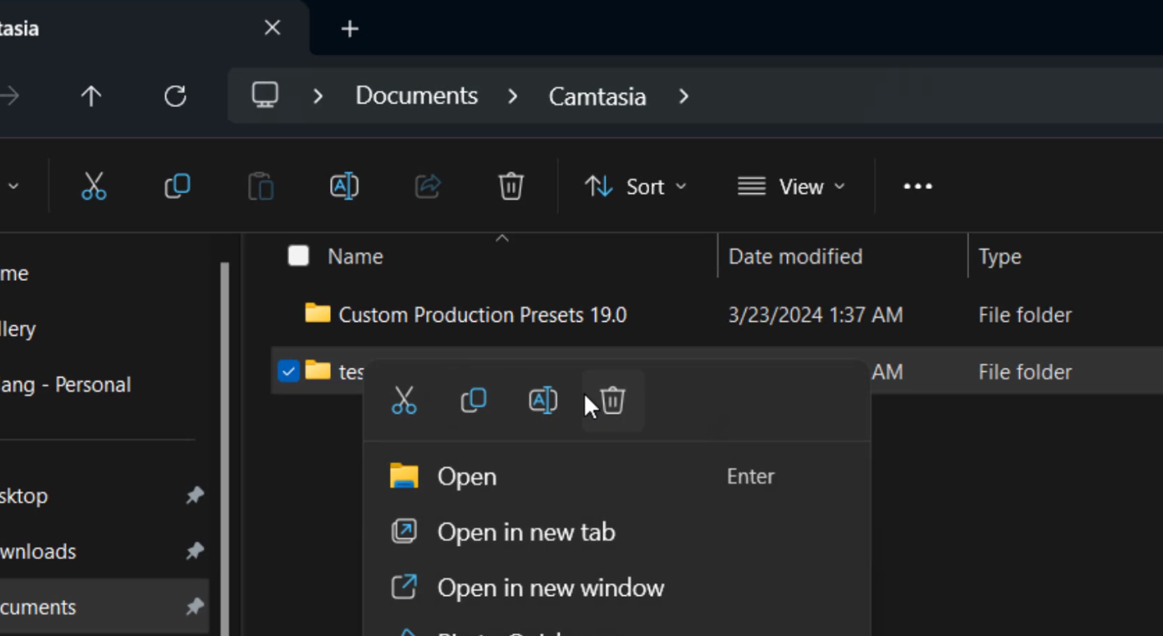
Task: Click the 3/23/2024 1:37 AM date cell
Action: [x=815, y=315]
